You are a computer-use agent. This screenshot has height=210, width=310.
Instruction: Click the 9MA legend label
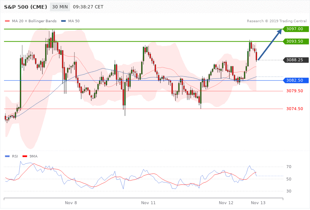[34, 156]
